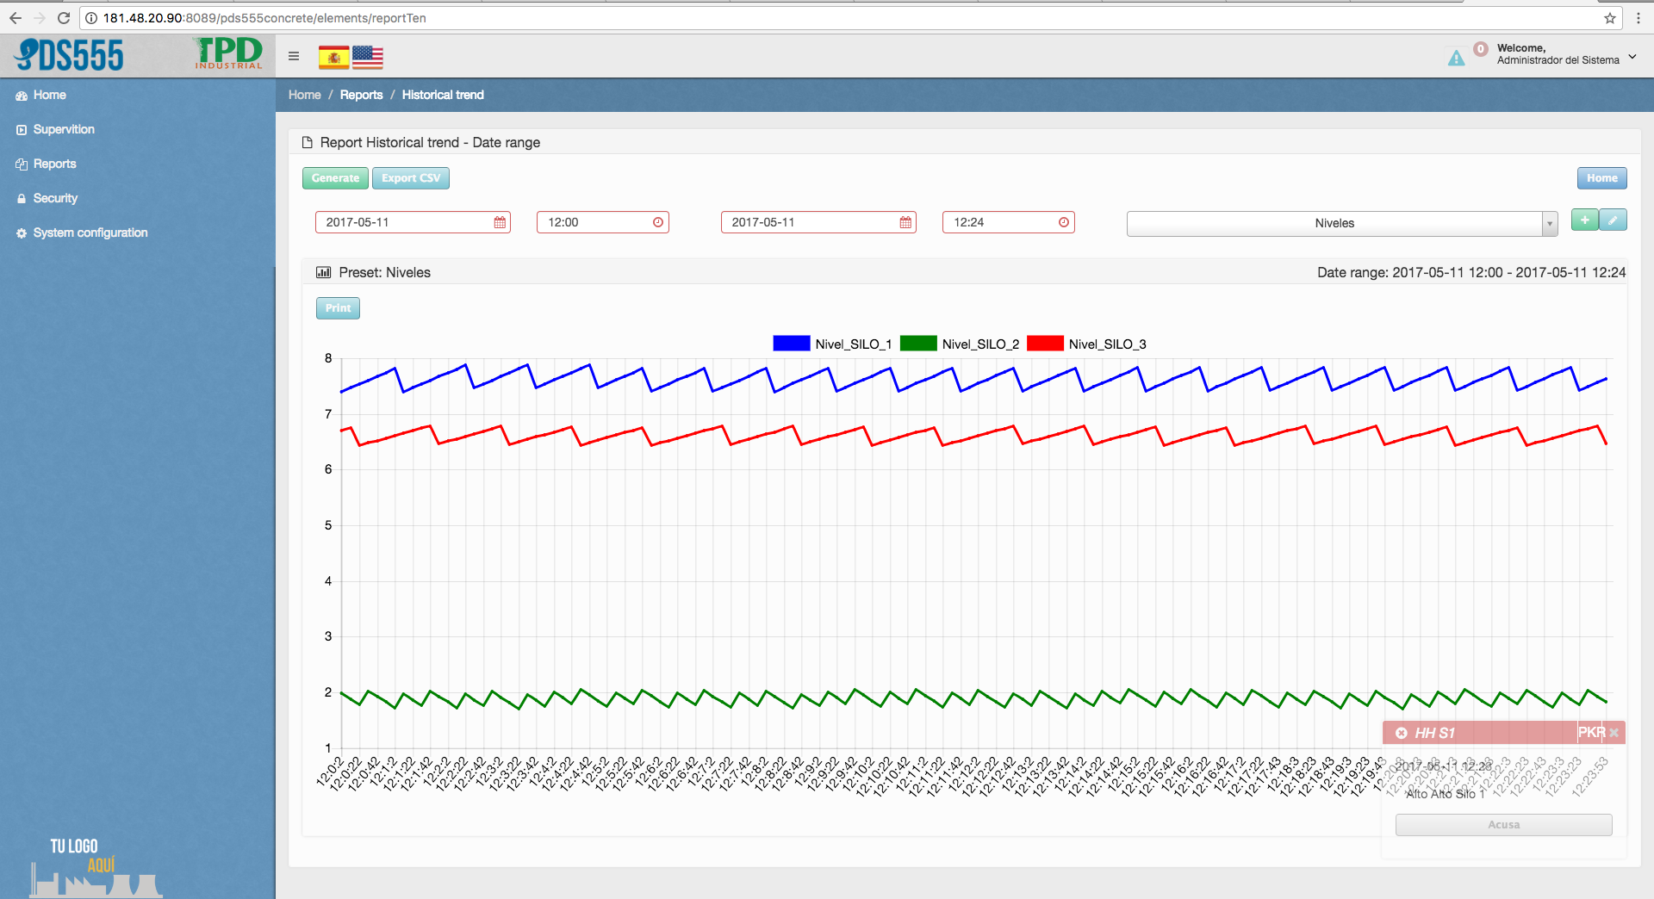1654x899 pixels.
Task: Reload the page with the refresh icon
Action: [x=64, y=18]
